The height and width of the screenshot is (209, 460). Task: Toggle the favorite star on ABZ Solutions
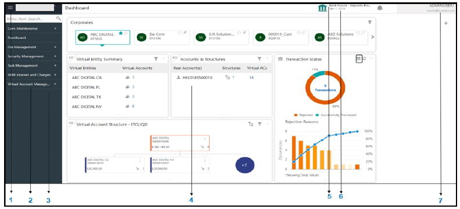[358, 33]
